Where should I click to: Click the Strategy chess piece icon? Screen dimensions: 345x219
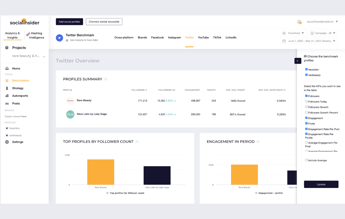[7, 88]
